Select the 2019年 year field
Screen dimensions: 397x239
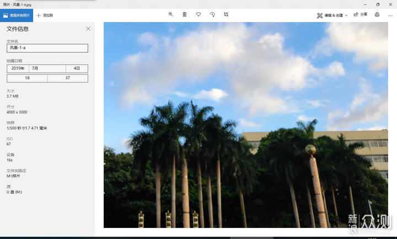[x=18, y=68]
